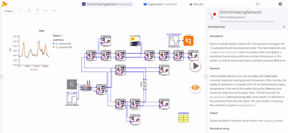Click the "Result 1" legend label
This screenshot has height=133, width=288.
pos(58,36)
